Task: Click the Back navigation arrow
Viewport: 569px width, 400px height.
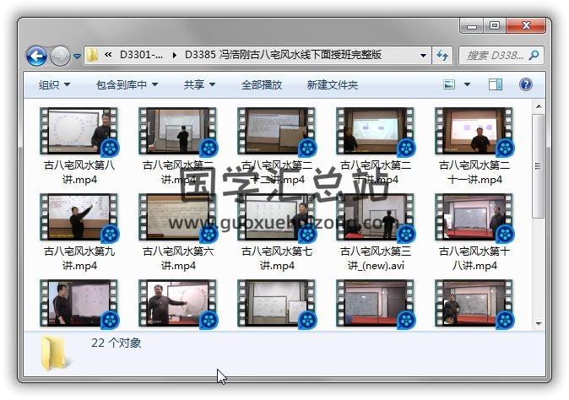Action: click(x=36, y=56)
